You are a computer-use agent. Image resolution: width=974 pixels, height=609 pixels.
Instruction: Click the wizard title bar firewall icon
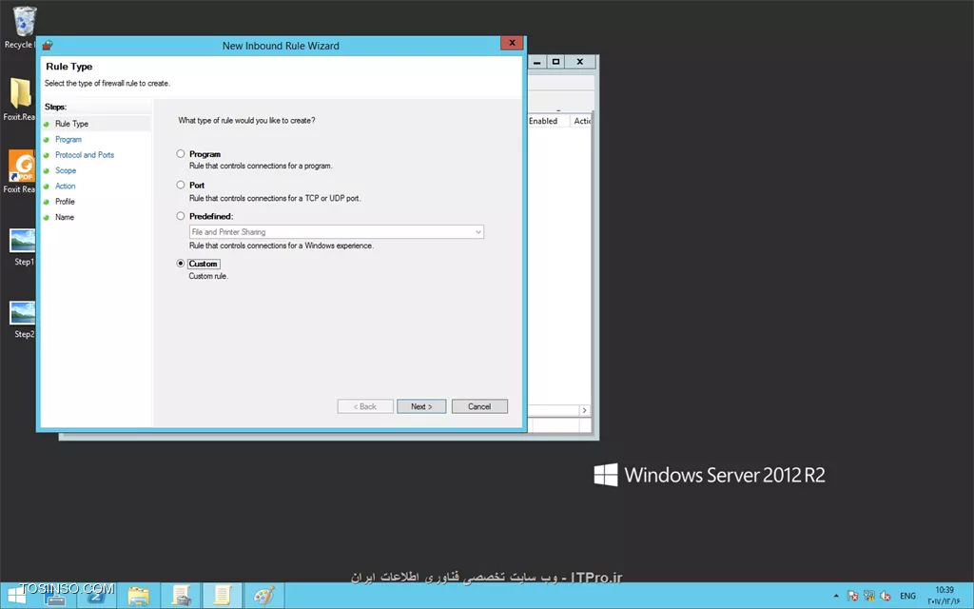tap(48, 46)
